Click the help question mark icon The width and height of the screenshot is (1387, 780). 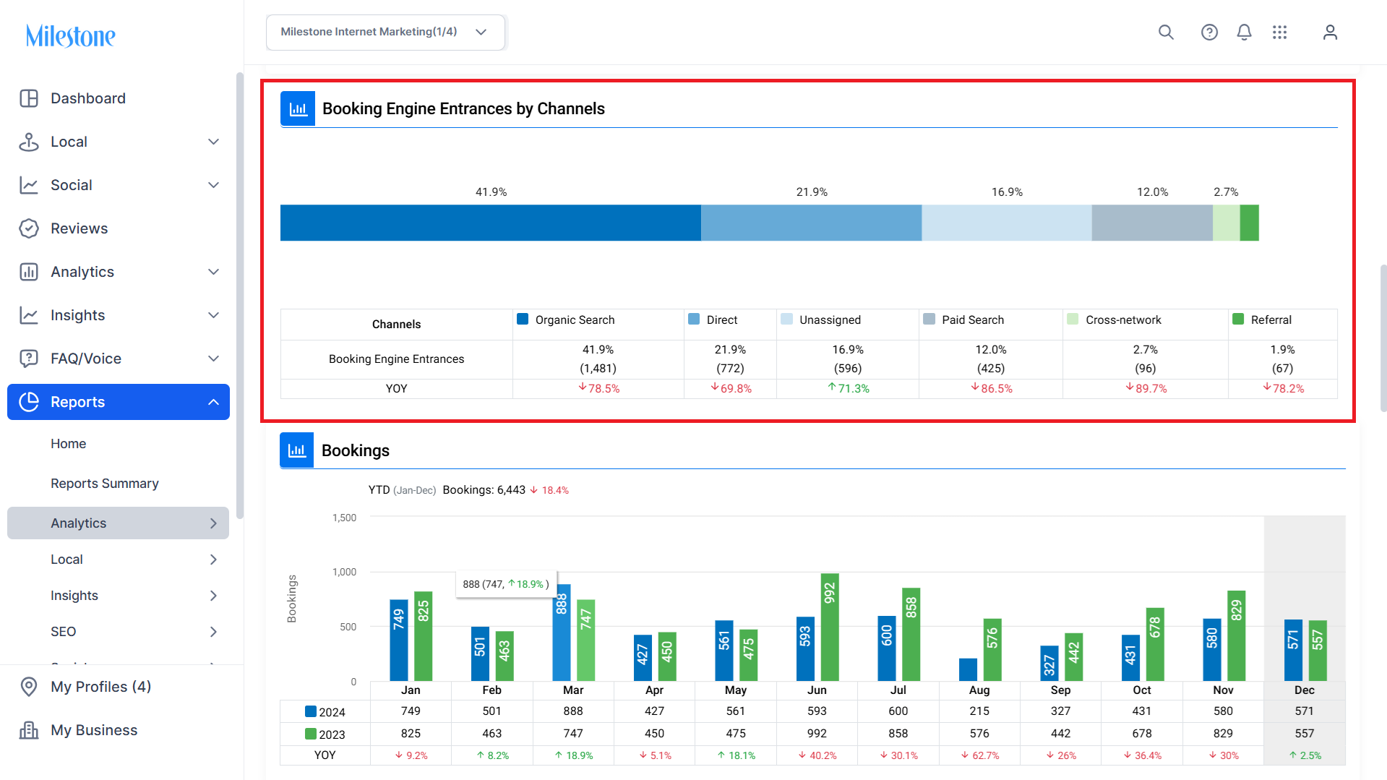1209,33
